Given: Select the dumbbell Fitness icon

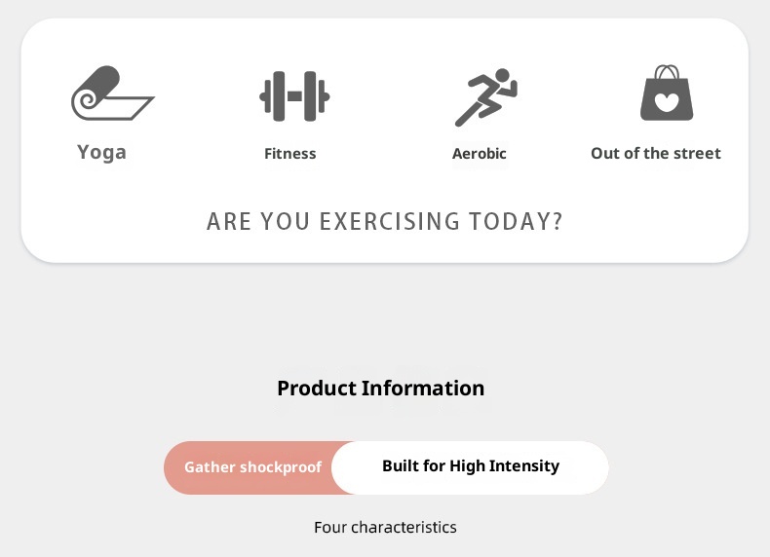Looking at the screenshot, I should (294, 96).
